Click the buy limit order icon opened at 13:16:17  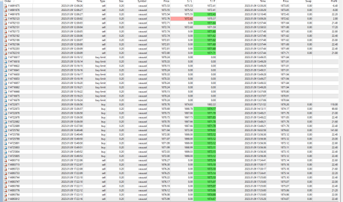point(5,75)
